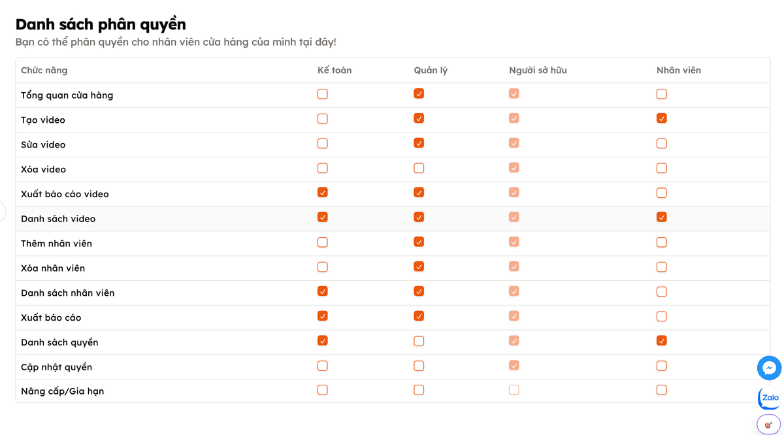Uncheck Tạo video for Quản lý

(419, 119)
